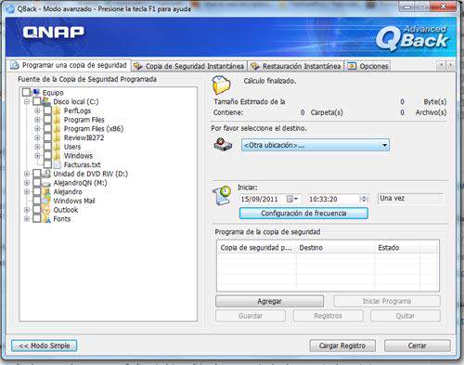Viewport: 464px width, 365px height.
Task: Expand the Unidad de DVD RW (D:) node
Action: [27, 174]
